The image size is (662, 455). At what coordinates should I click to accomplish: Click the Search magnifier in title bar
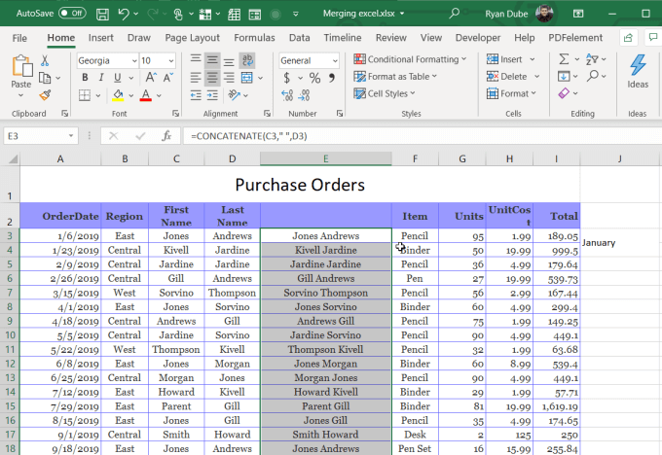pyautogui.click(x=455, y=15)
